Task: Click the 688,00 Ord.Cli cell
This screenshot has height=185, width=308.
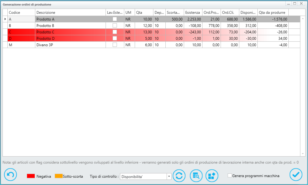Action: pos(230,19)
